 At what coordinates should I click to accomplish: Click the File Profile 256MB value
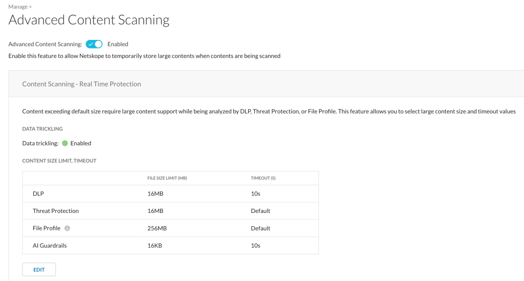pos(157,228)
